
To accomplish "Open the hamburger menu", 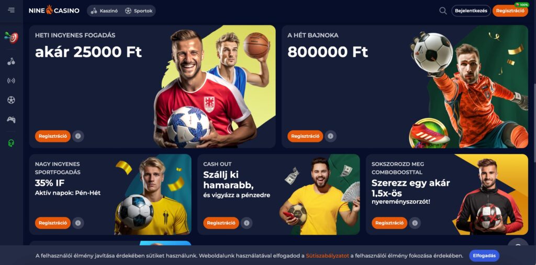I will [x=12, y=10].
